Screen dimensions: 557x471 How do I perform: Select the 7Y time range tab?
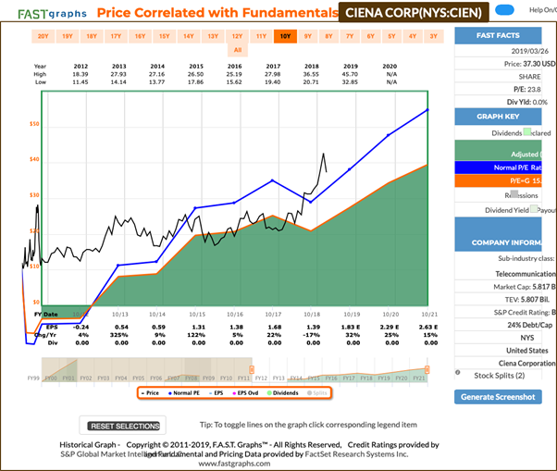click(x=350, y=36)
